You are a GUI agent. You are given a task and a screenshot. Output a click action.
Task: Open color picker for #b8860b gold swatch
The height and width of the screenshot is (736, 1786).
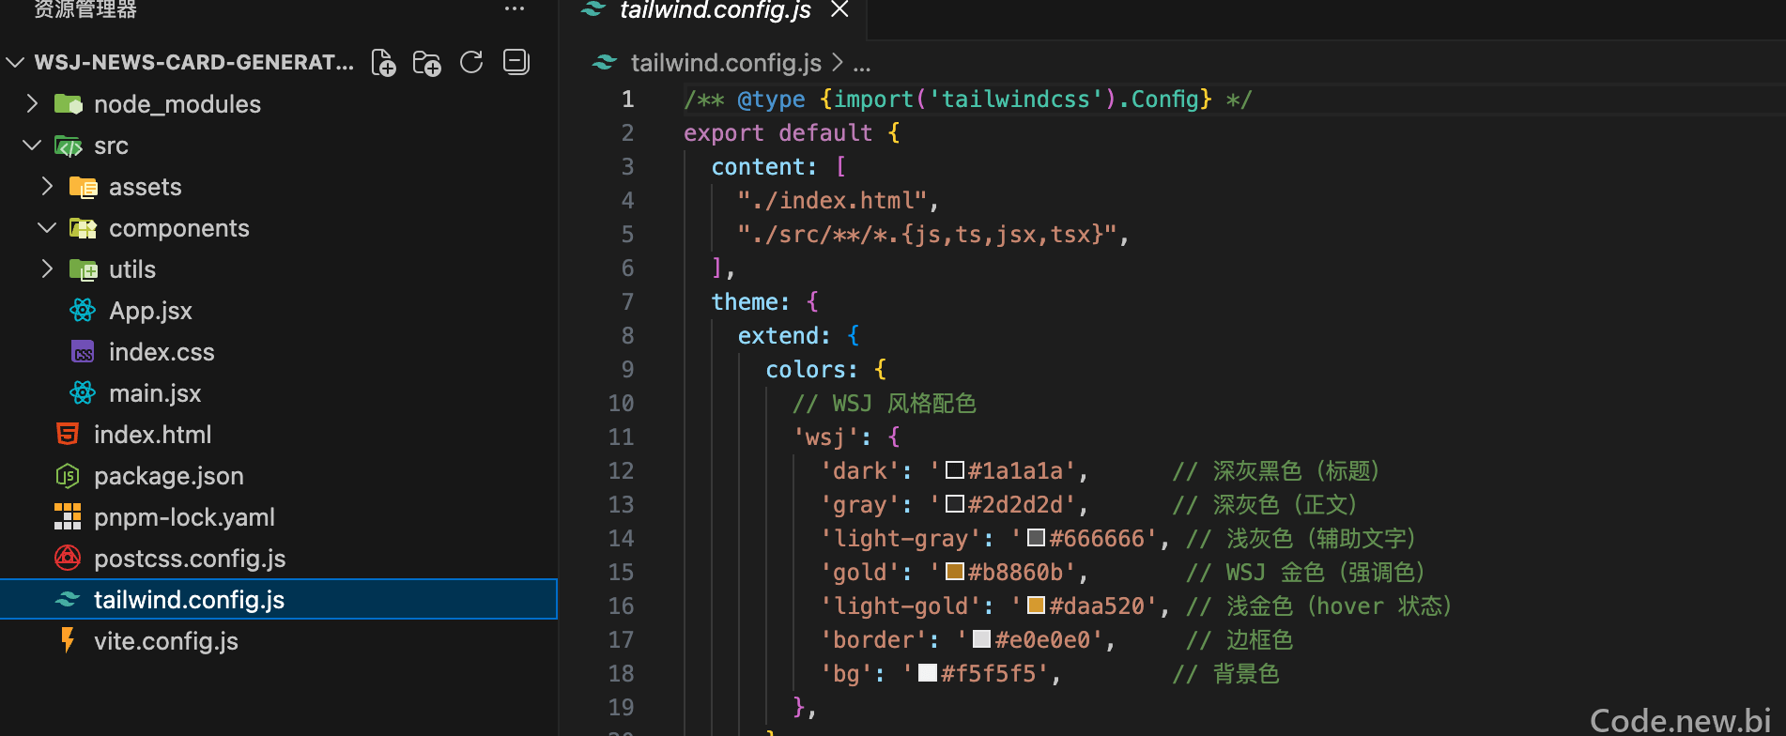tap(955, 572)
